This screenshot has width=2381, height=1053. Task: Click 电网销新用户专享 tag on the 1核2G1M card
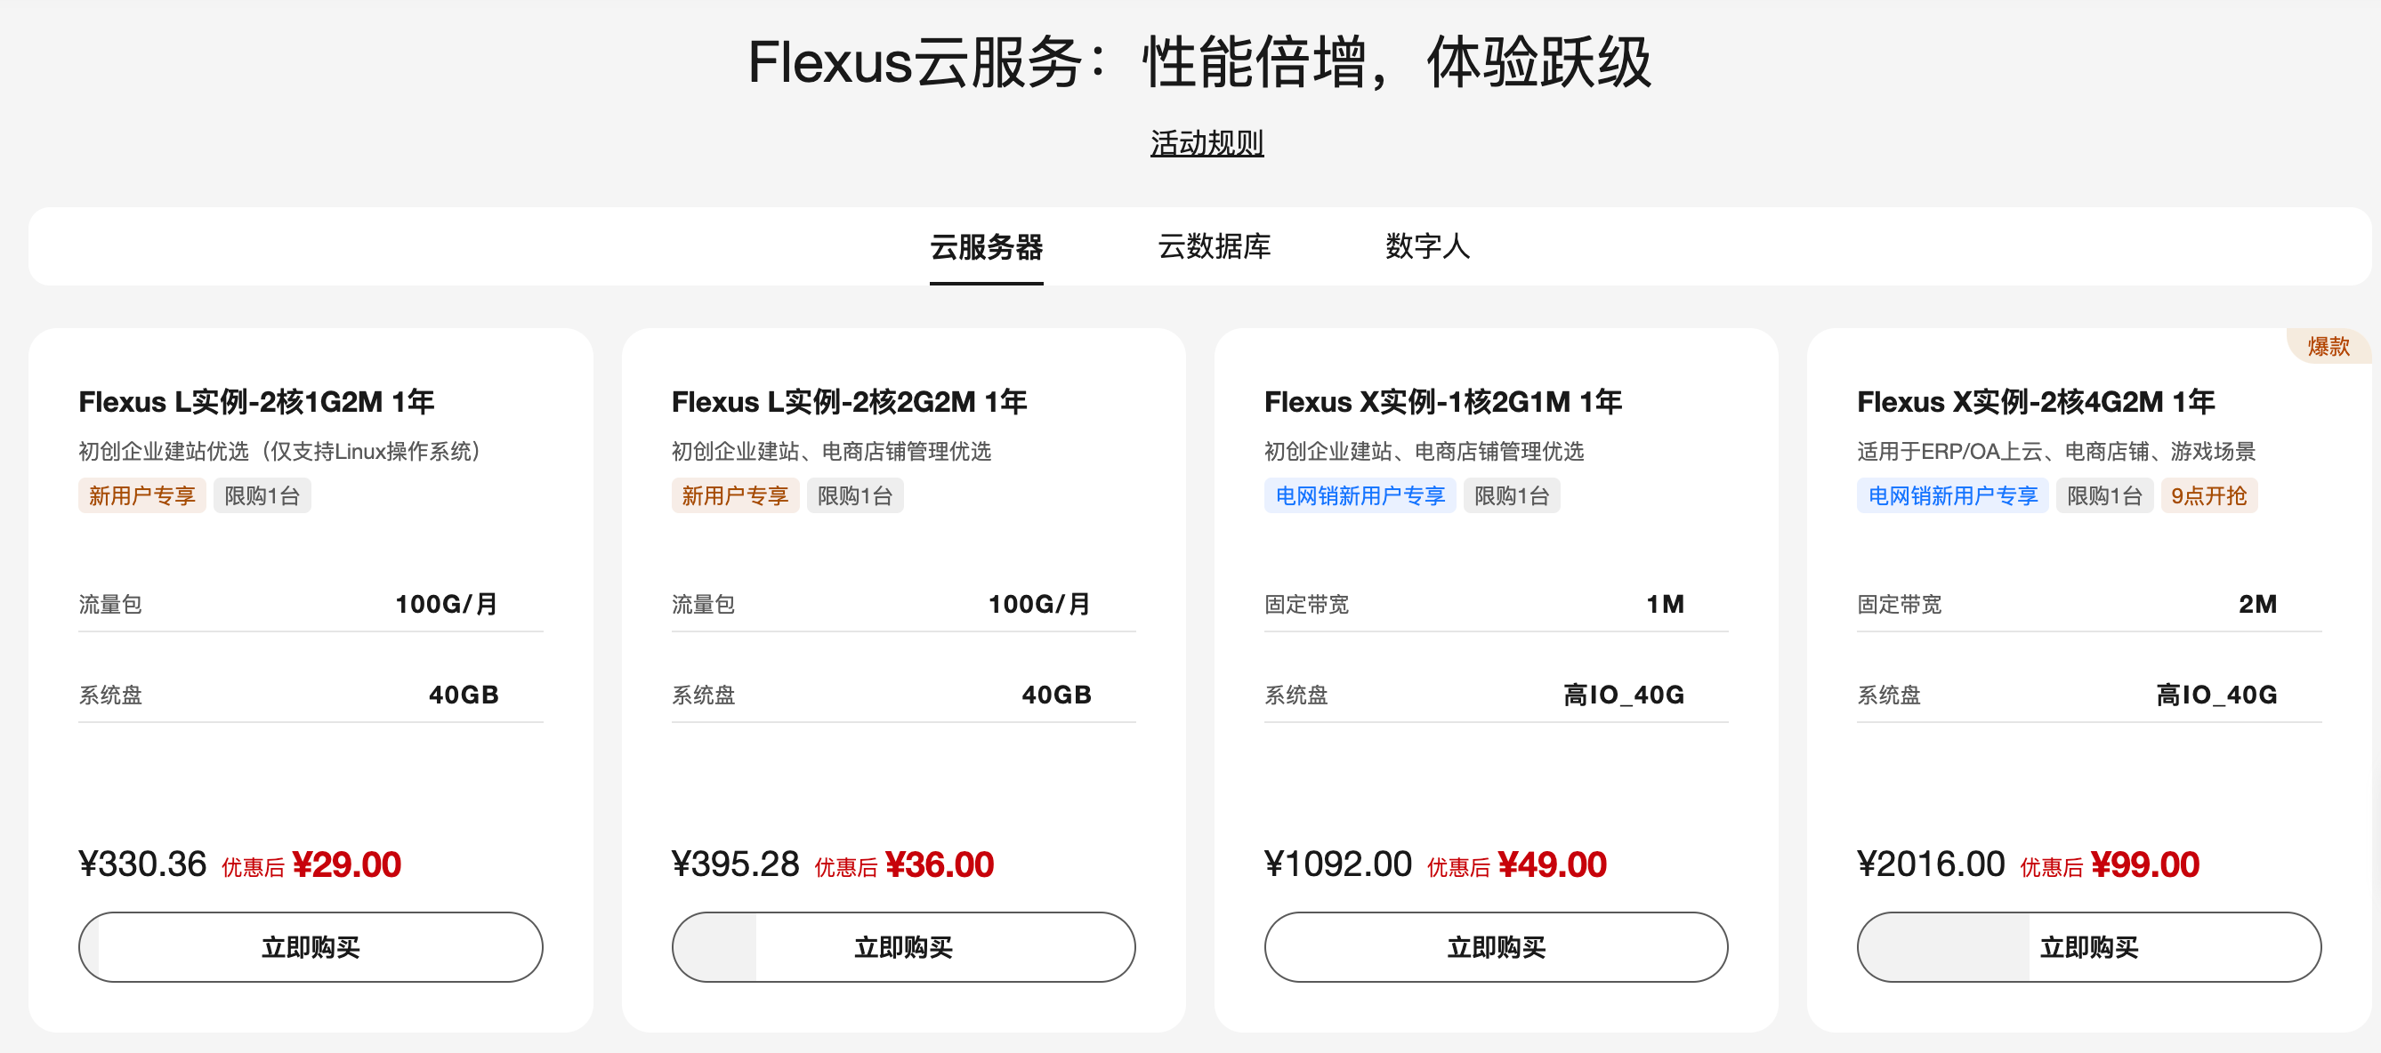click(1360, 496)
